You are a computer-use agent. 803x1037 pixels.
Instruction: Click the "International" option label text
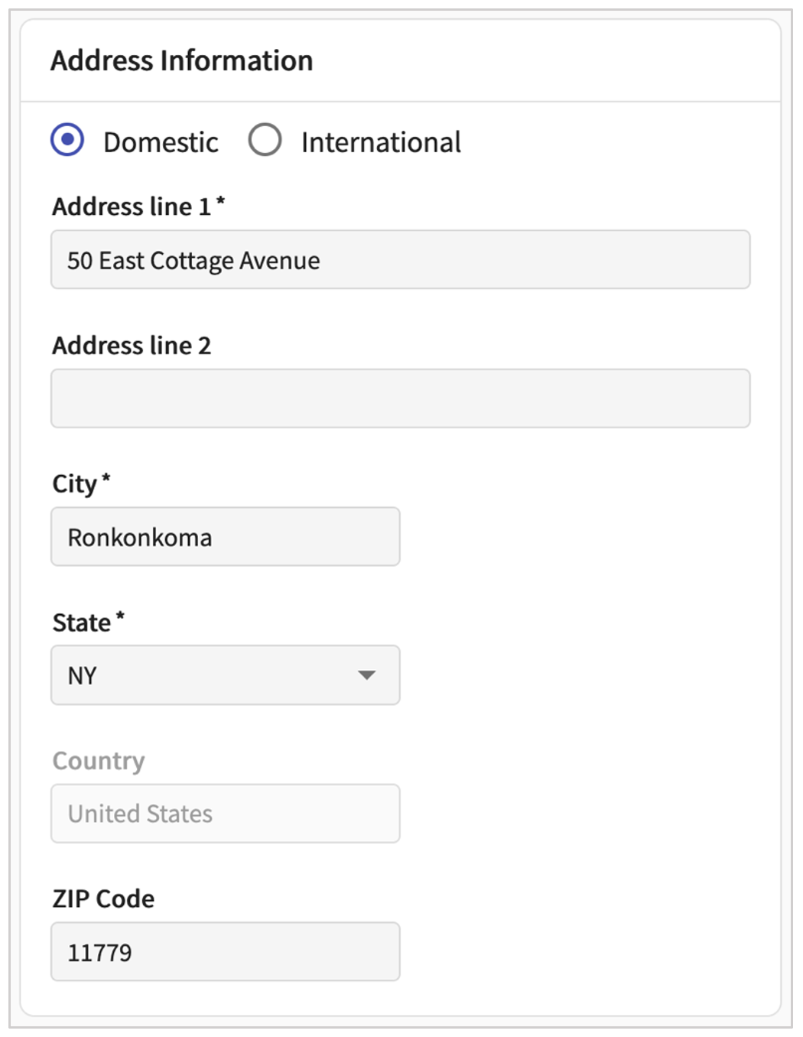381,142
